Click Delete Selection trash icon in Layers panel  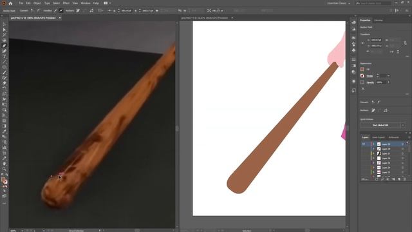[405, 179]
